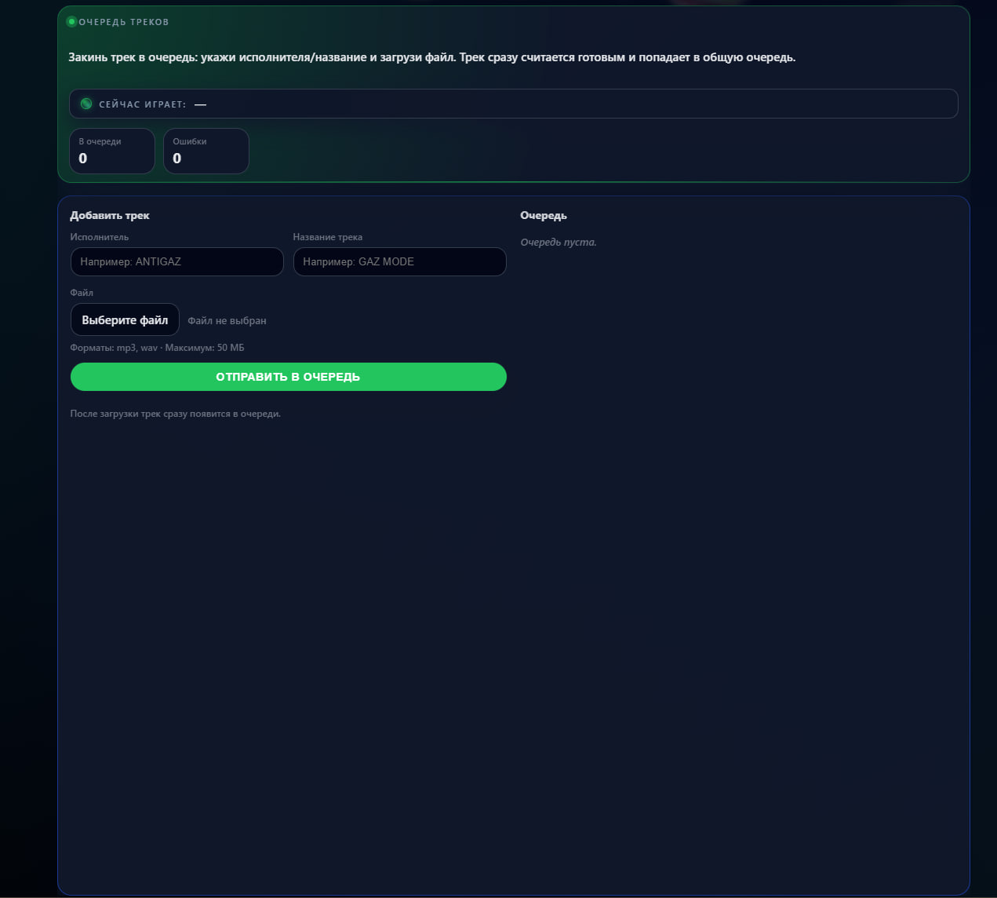This screenshot has width=997, height=898.
Task: Click the green status dot beside ОЧЕРЕДЬ ТРЕКОВ
Action: (x=71, y=22)
